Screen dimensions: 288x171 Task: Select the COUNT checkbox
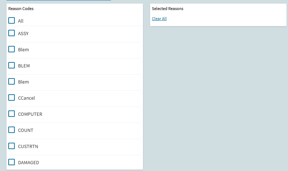pyautogui.click(x=12, y=130)
